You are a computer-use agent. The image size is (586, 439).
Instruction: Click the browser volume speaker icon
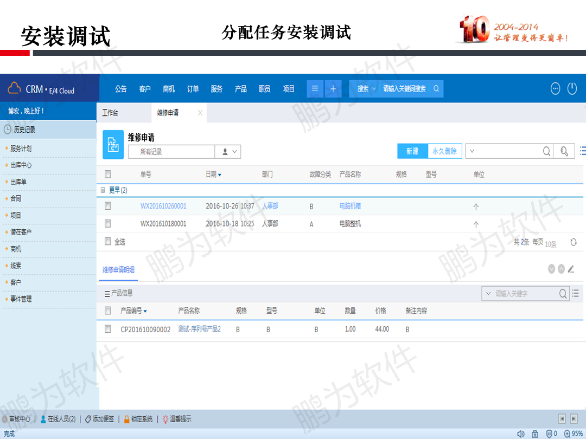520,434
